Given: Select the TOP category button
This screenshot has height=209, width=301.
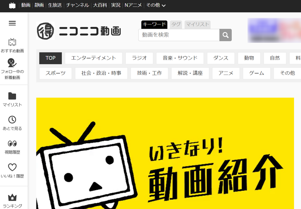Looking at the screenshot, I should coord(51,58).
